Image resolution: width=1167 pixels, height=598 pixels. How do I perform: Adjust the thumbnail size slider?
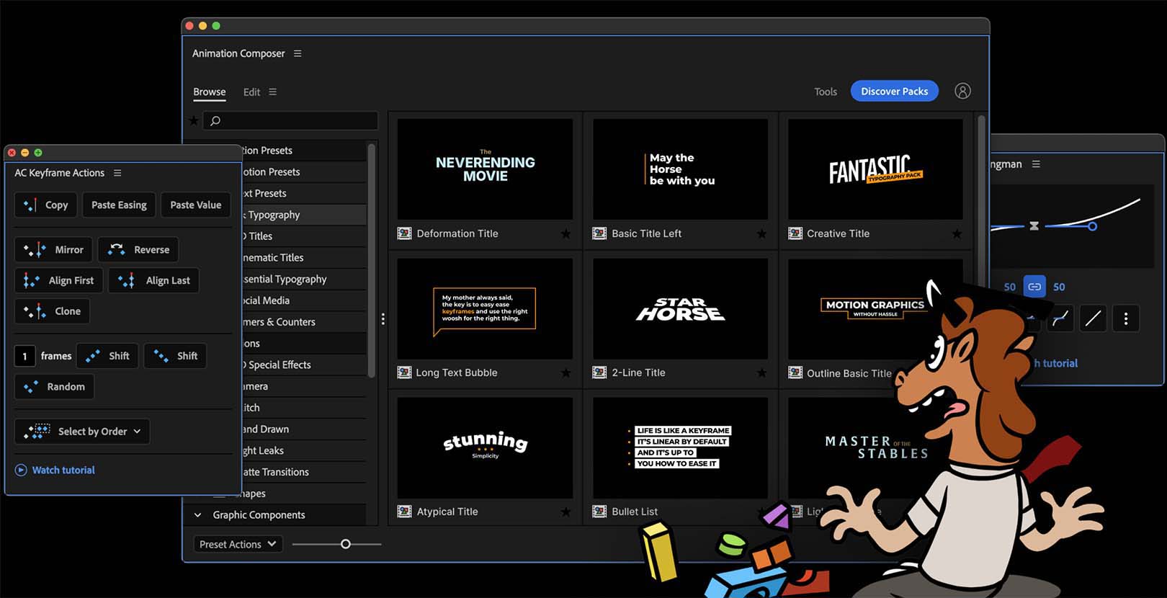[x=346, y=544]
